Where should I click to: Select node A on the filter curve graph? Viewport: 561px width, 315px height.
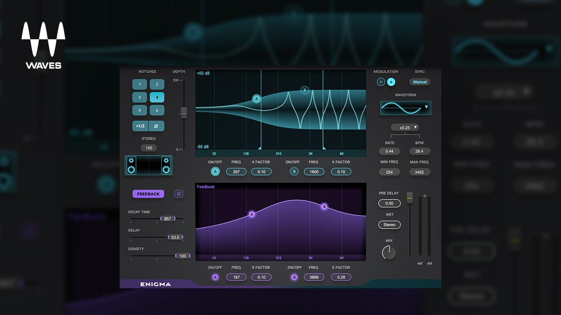pos(256,98)
